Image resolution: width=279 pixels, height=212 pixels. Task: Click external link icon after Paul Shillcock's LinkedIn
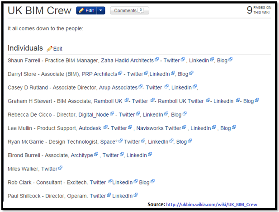(136, 195)
